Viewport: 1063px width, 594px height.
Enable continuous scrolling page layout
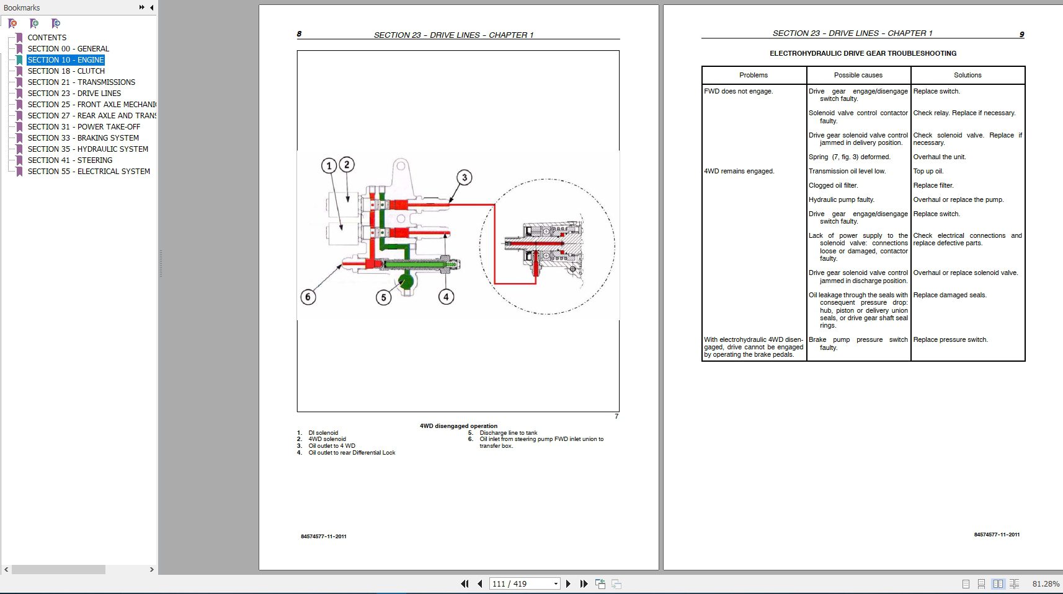tap(981, 583)
